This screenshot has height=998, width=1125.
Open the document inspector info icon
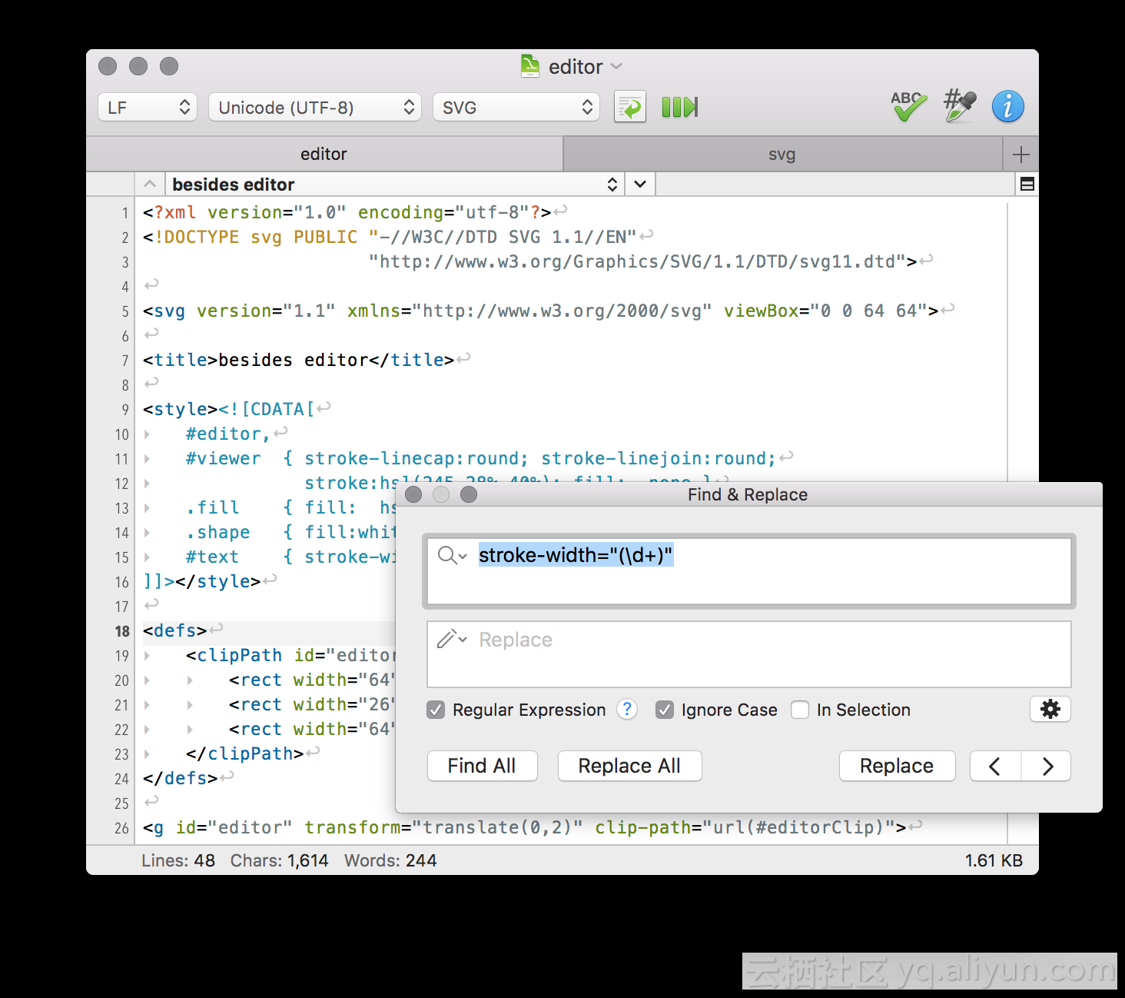pyautogui.click(x=1007, y=106)
